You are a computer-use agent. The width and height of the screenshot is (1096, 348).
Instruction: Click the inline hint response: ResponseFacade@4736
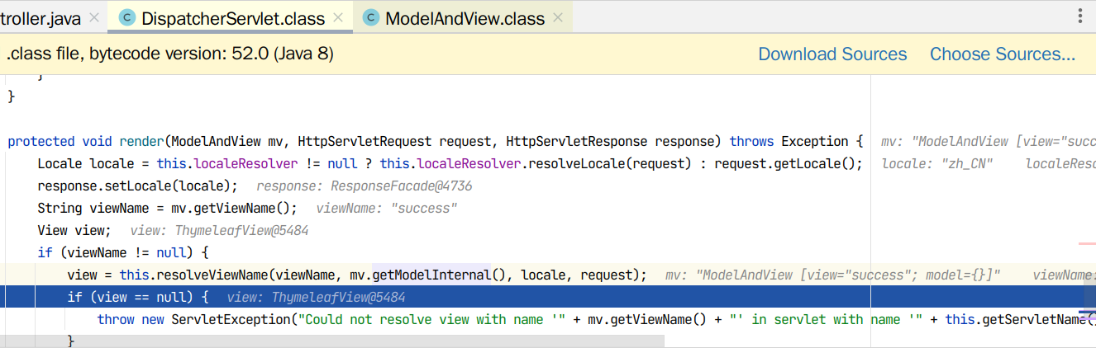click(x=365, y=186)
